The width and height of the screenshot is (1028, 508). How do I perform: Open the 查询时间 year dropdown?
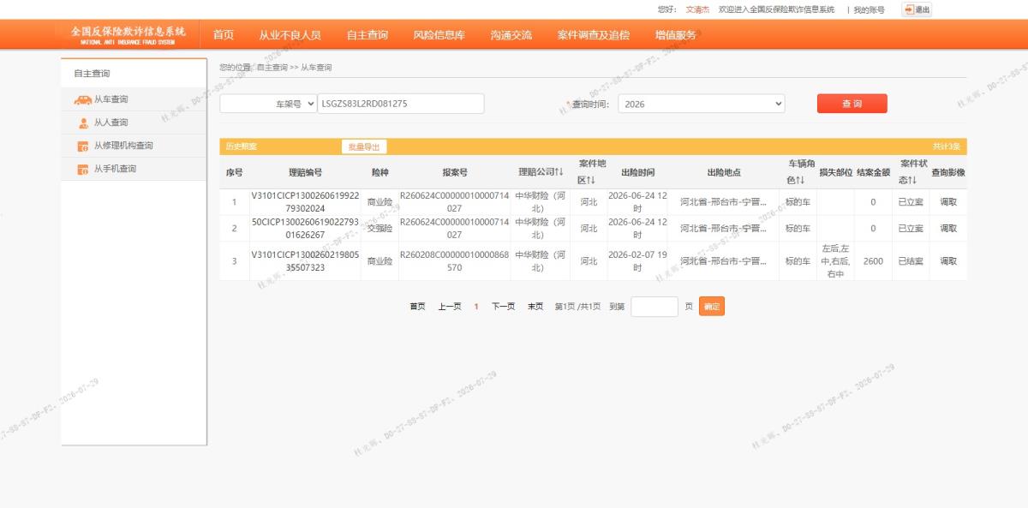click(x=702, y=104)
